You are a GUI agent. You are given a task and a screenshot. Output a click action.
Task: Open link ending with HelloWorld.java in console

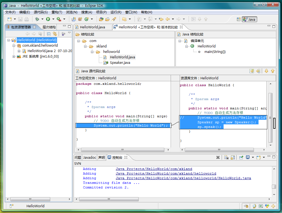pyautogui.click(x=183, y=178)
